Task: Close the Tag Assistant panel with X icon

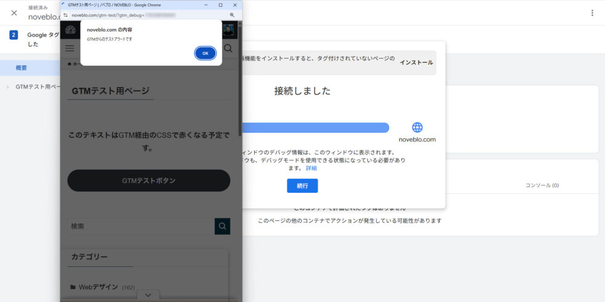Action: pos(14,13)
